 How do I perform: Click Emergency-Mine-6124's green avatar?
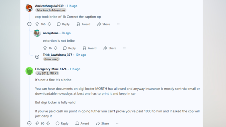point(29,71)
